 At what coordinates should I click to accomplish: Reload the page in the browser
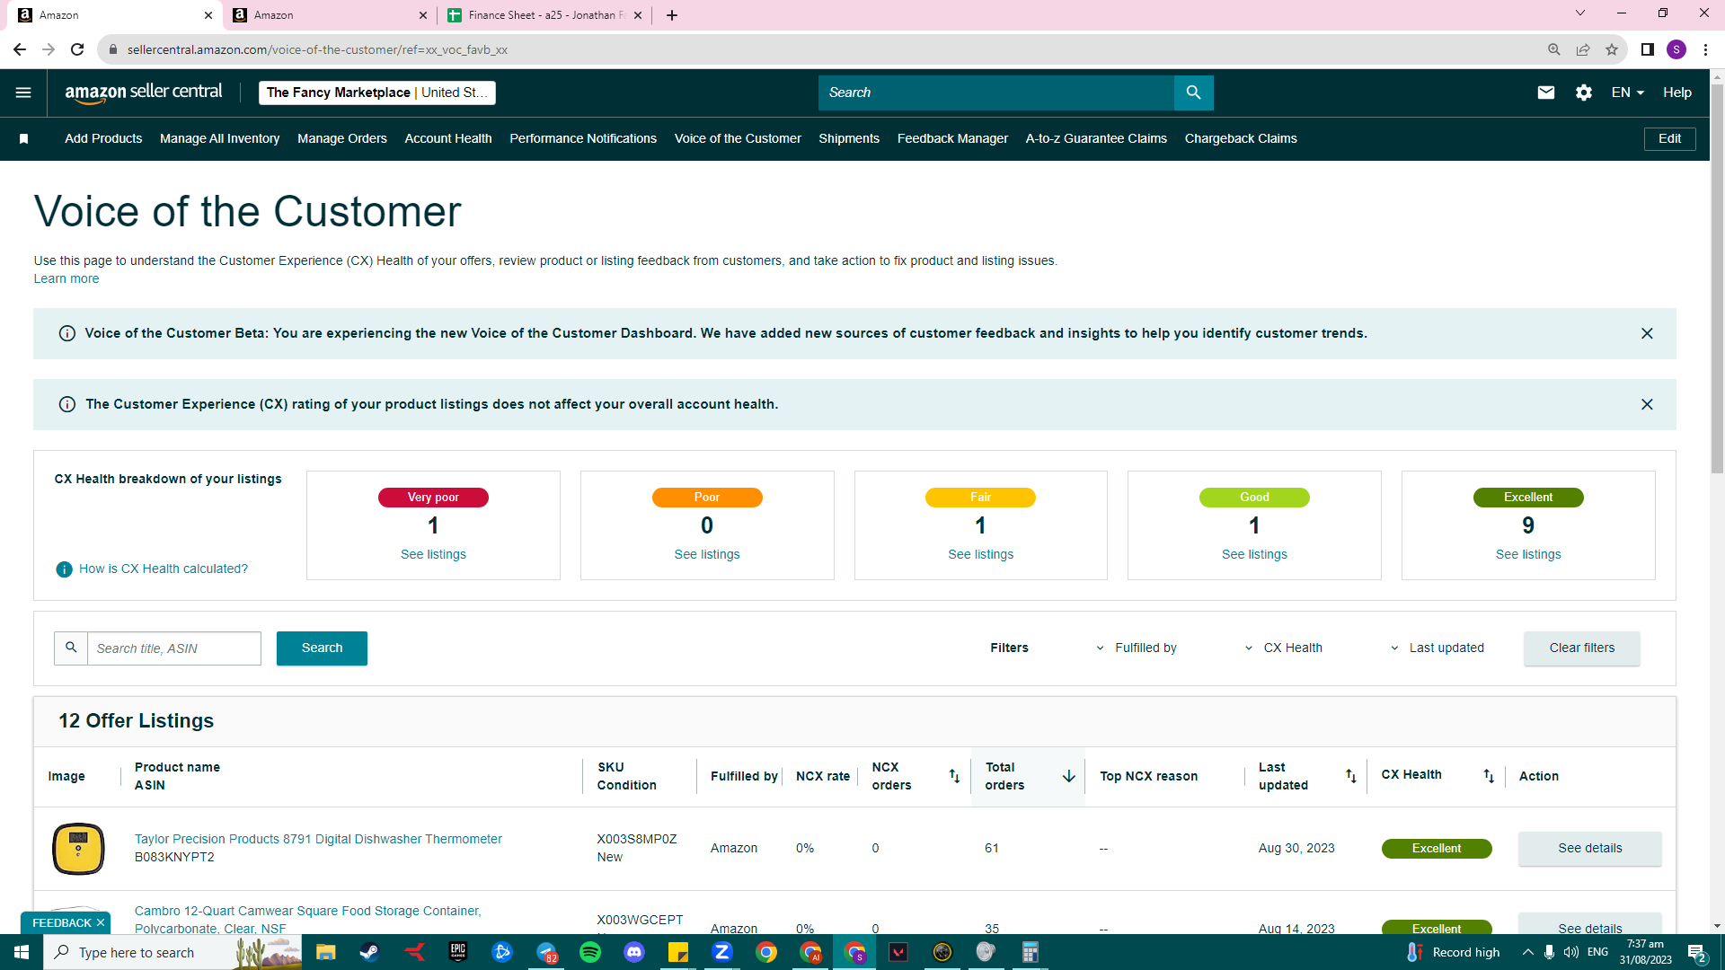click(x=77, y=49)
